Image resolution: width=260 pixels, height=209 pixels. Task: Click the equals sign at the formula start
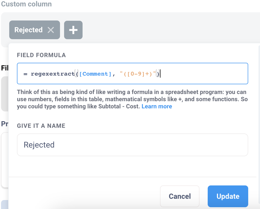point(25,74)
